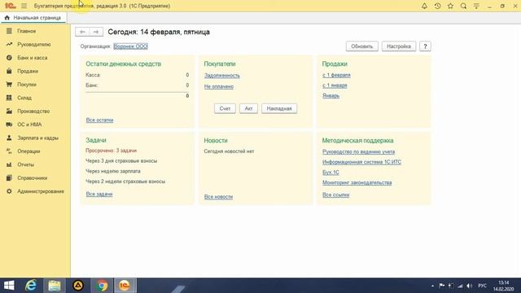The height and width of the screenshot is (293, 521).
Task: Open Руководителю section
Action: [34, 44]
